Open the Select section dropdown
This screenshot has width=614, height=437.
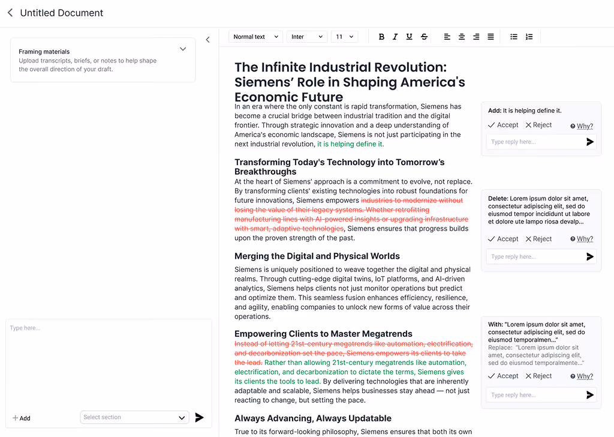[135, 417]
